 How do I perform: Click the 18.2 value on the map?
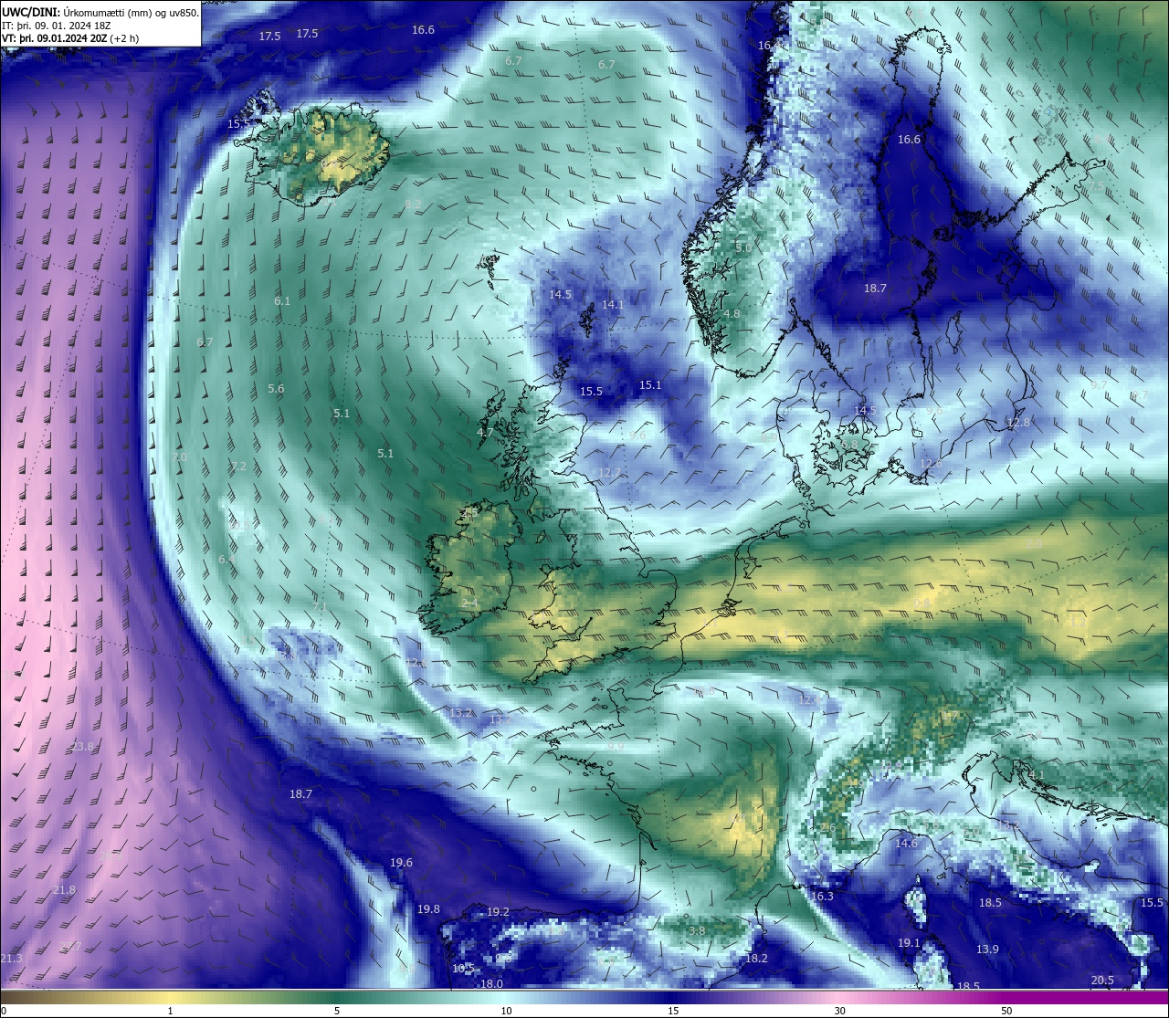[756, 958]
